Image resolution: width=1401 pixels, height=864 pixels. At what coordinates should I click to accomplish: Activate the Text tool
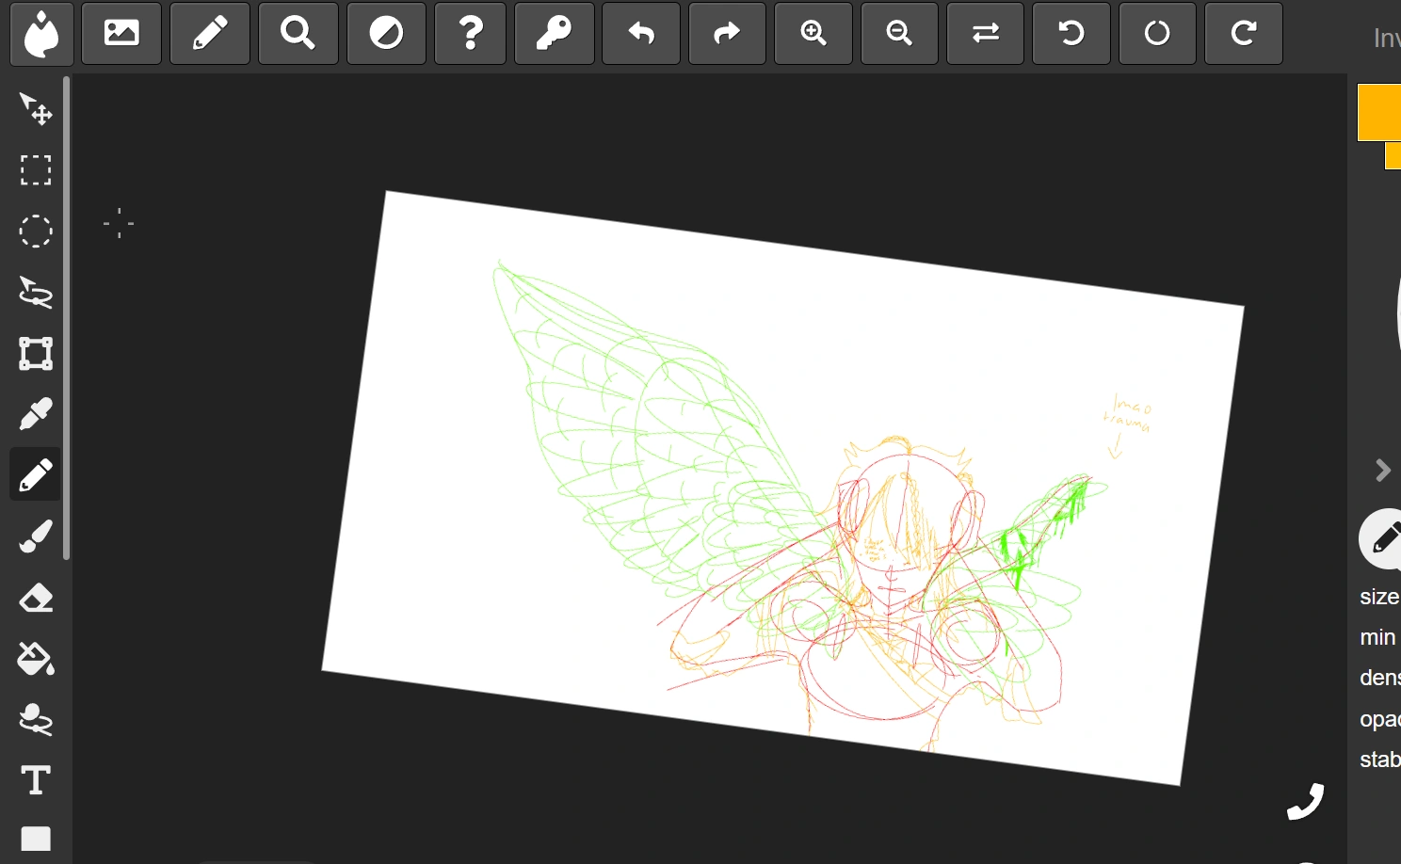[36, 780]
